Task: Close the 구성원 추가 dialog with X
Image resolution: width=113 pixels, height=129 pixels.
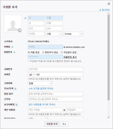Action: [109, 4]
